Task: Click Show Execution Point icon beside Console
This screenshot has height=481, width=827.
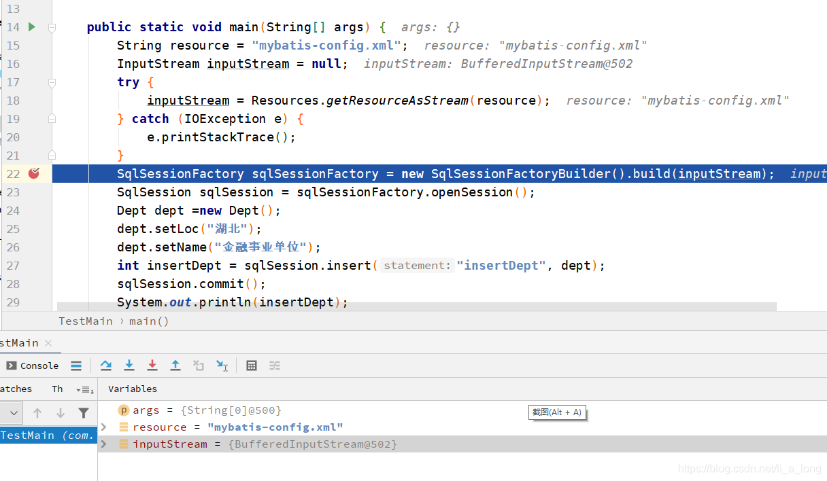Action: tap(76, 366)
